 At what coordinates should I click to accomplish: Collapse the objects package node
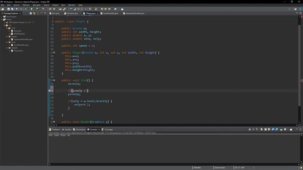7,48
